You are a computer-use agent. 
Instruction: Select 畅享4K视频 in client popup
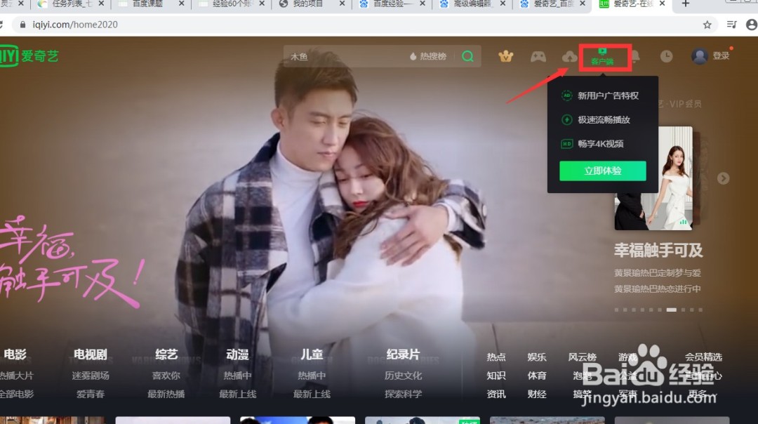pos(592,144)
